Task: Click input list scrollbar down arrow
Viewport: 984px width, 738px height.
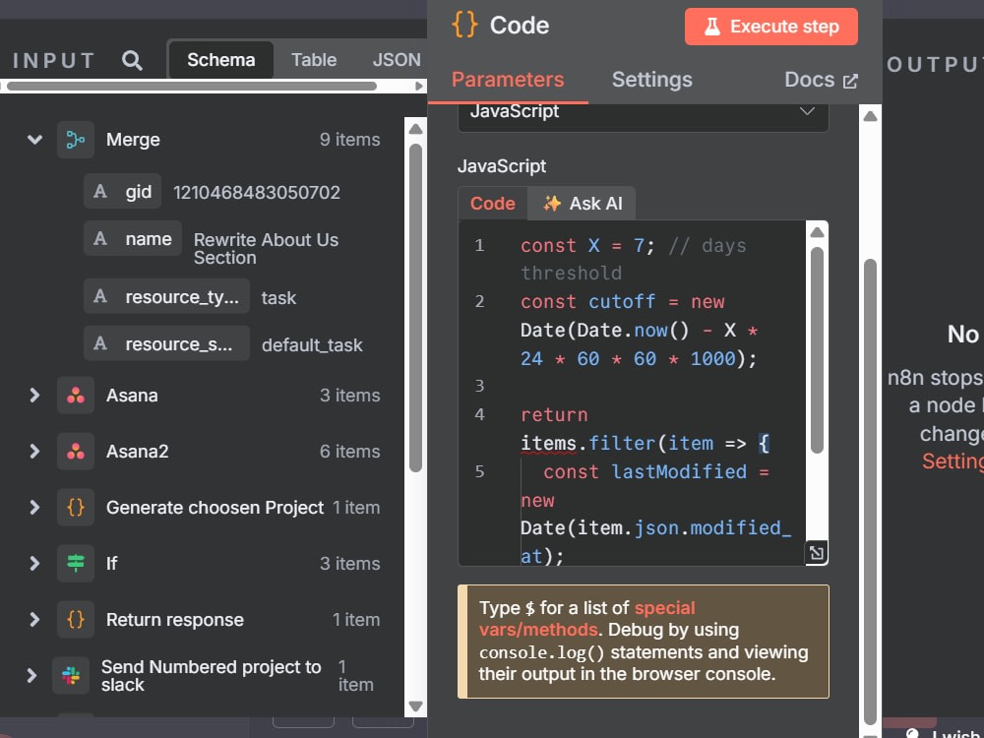Action: pyautogui.click(x=415, y=706)
